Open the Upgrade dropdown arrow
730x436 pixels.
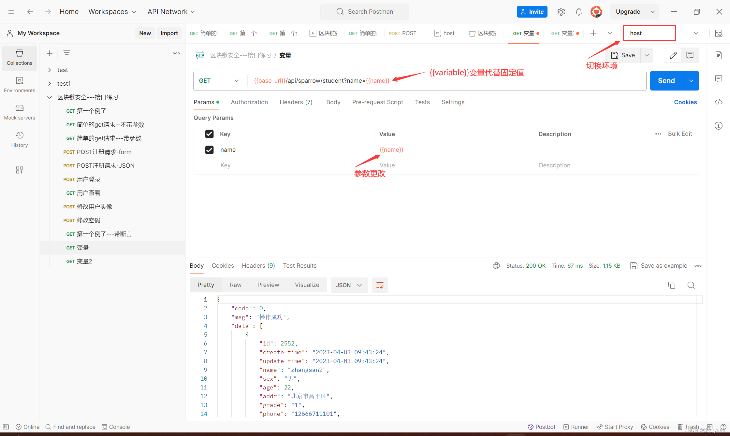653,12
